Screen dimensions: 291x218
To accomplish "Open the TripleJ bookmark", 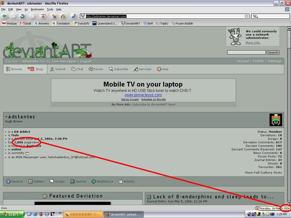I will click(x=162, y=24).
